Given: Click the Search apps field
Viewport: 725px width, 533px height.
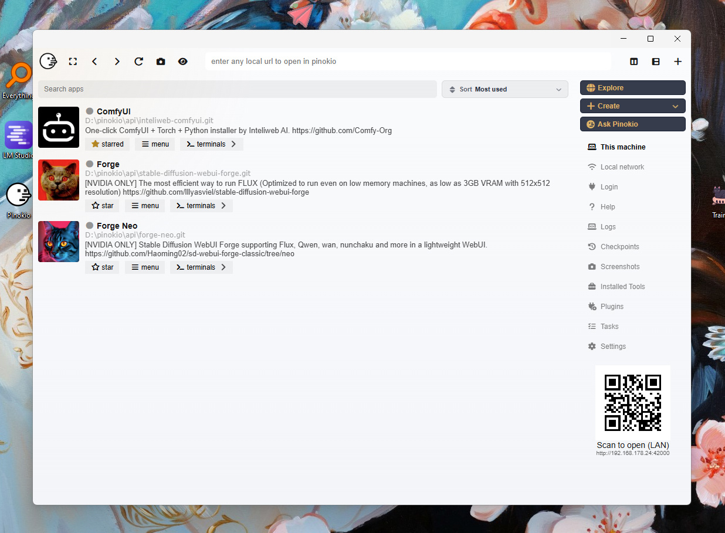Looking at the screenshot, I should pos(238,89).
